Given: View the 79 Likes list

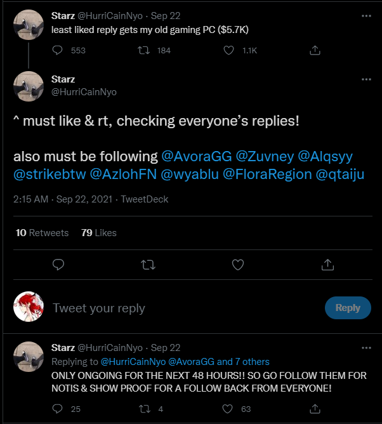Looking at the screenshot, I should [x=99, y=233].
